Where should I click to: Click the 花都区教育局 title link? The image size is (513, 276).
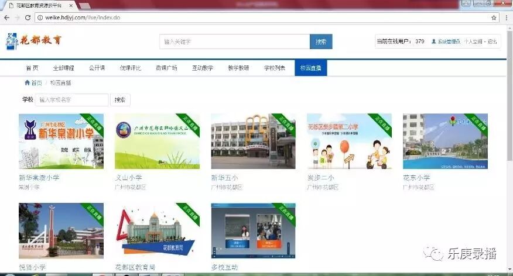tap(135, 267)
